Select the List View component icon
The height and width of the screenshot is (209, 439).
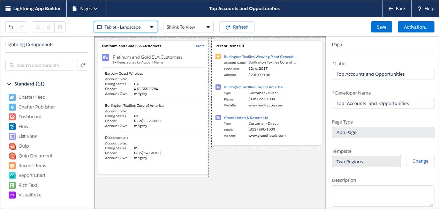coord(12,136)
